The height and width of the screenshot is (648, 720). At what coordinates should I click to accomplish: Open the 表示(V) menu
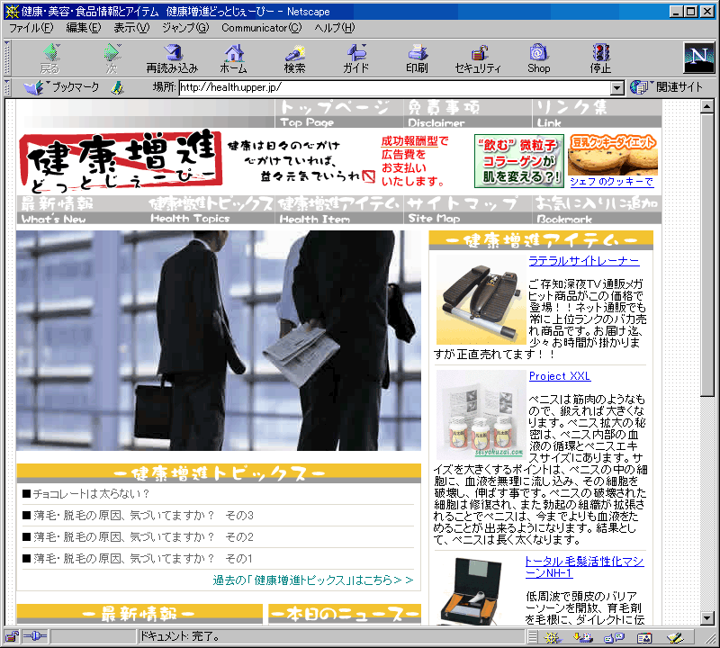(131, 28)
